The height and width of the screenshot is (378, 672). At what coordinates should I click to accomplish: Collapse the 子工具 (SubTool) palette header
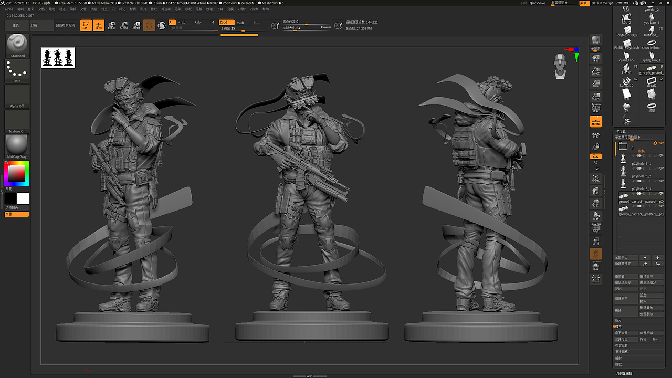pos(621,132)
